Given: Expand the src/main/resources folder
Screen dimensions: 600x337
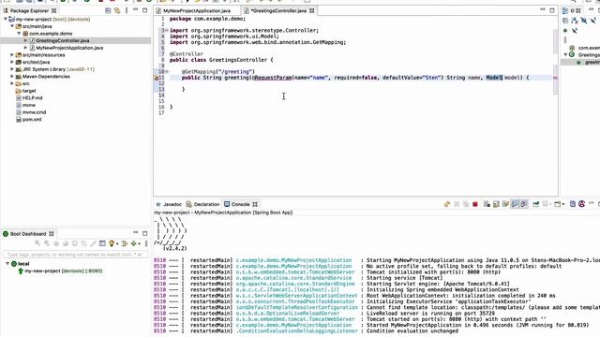Looking at the screenshot, I should [12, 55].
